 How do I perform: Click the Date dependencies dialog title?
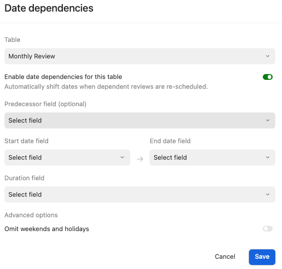tap(49, 8)
